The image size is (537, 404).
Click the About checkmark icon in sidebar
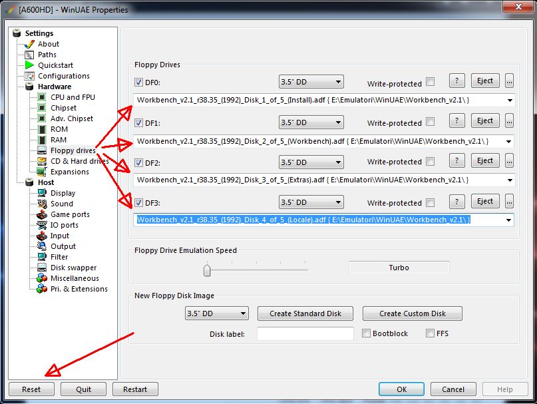[x=29, y=44]
